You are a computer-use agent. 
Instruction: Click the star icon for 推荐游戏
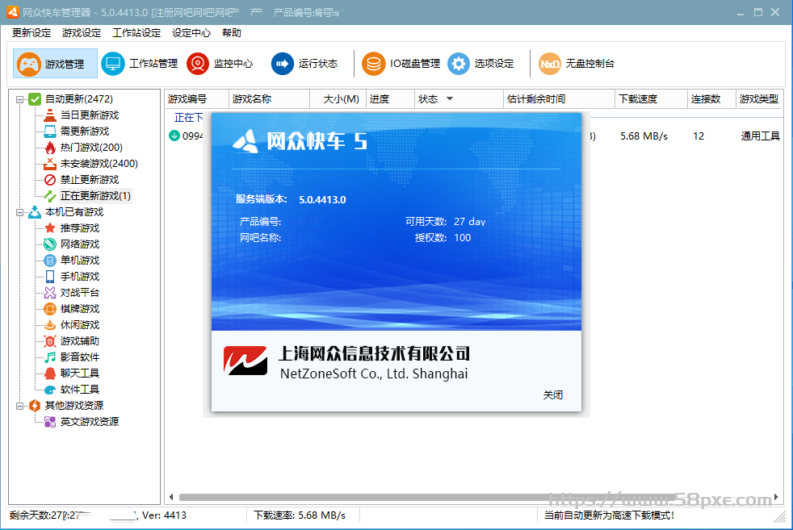tap(49, 227)
